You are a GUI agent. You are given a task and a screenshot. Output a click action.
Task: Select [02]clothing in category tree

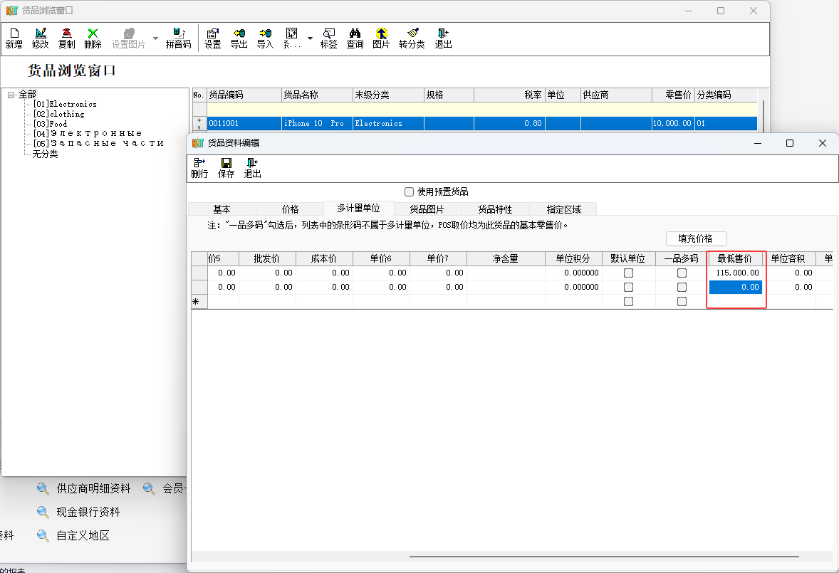(59, 114)
